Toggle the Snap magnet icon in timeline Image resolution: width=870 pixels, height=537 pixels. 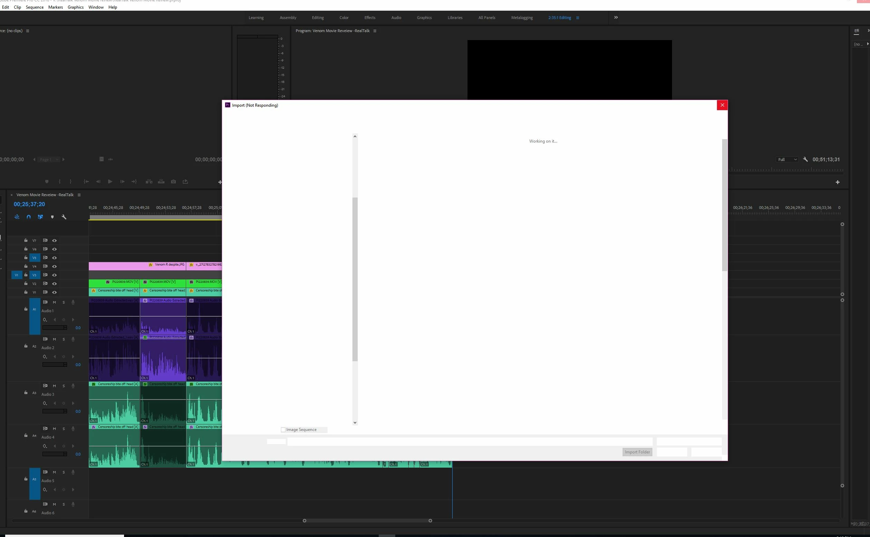29,217
